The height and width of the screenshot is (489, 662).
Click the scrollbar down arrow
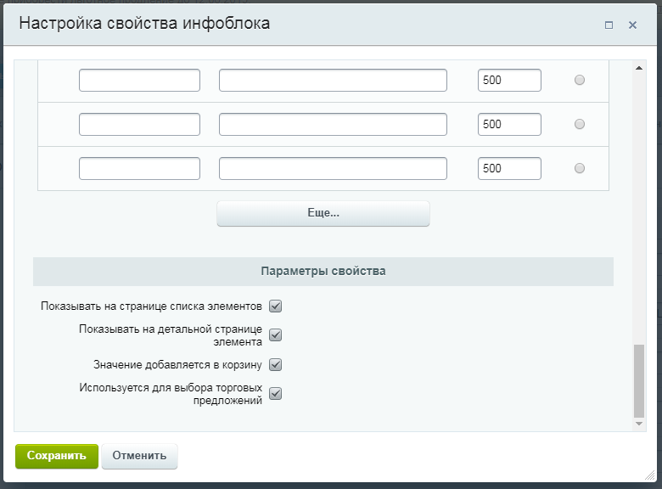coord(639,424)
